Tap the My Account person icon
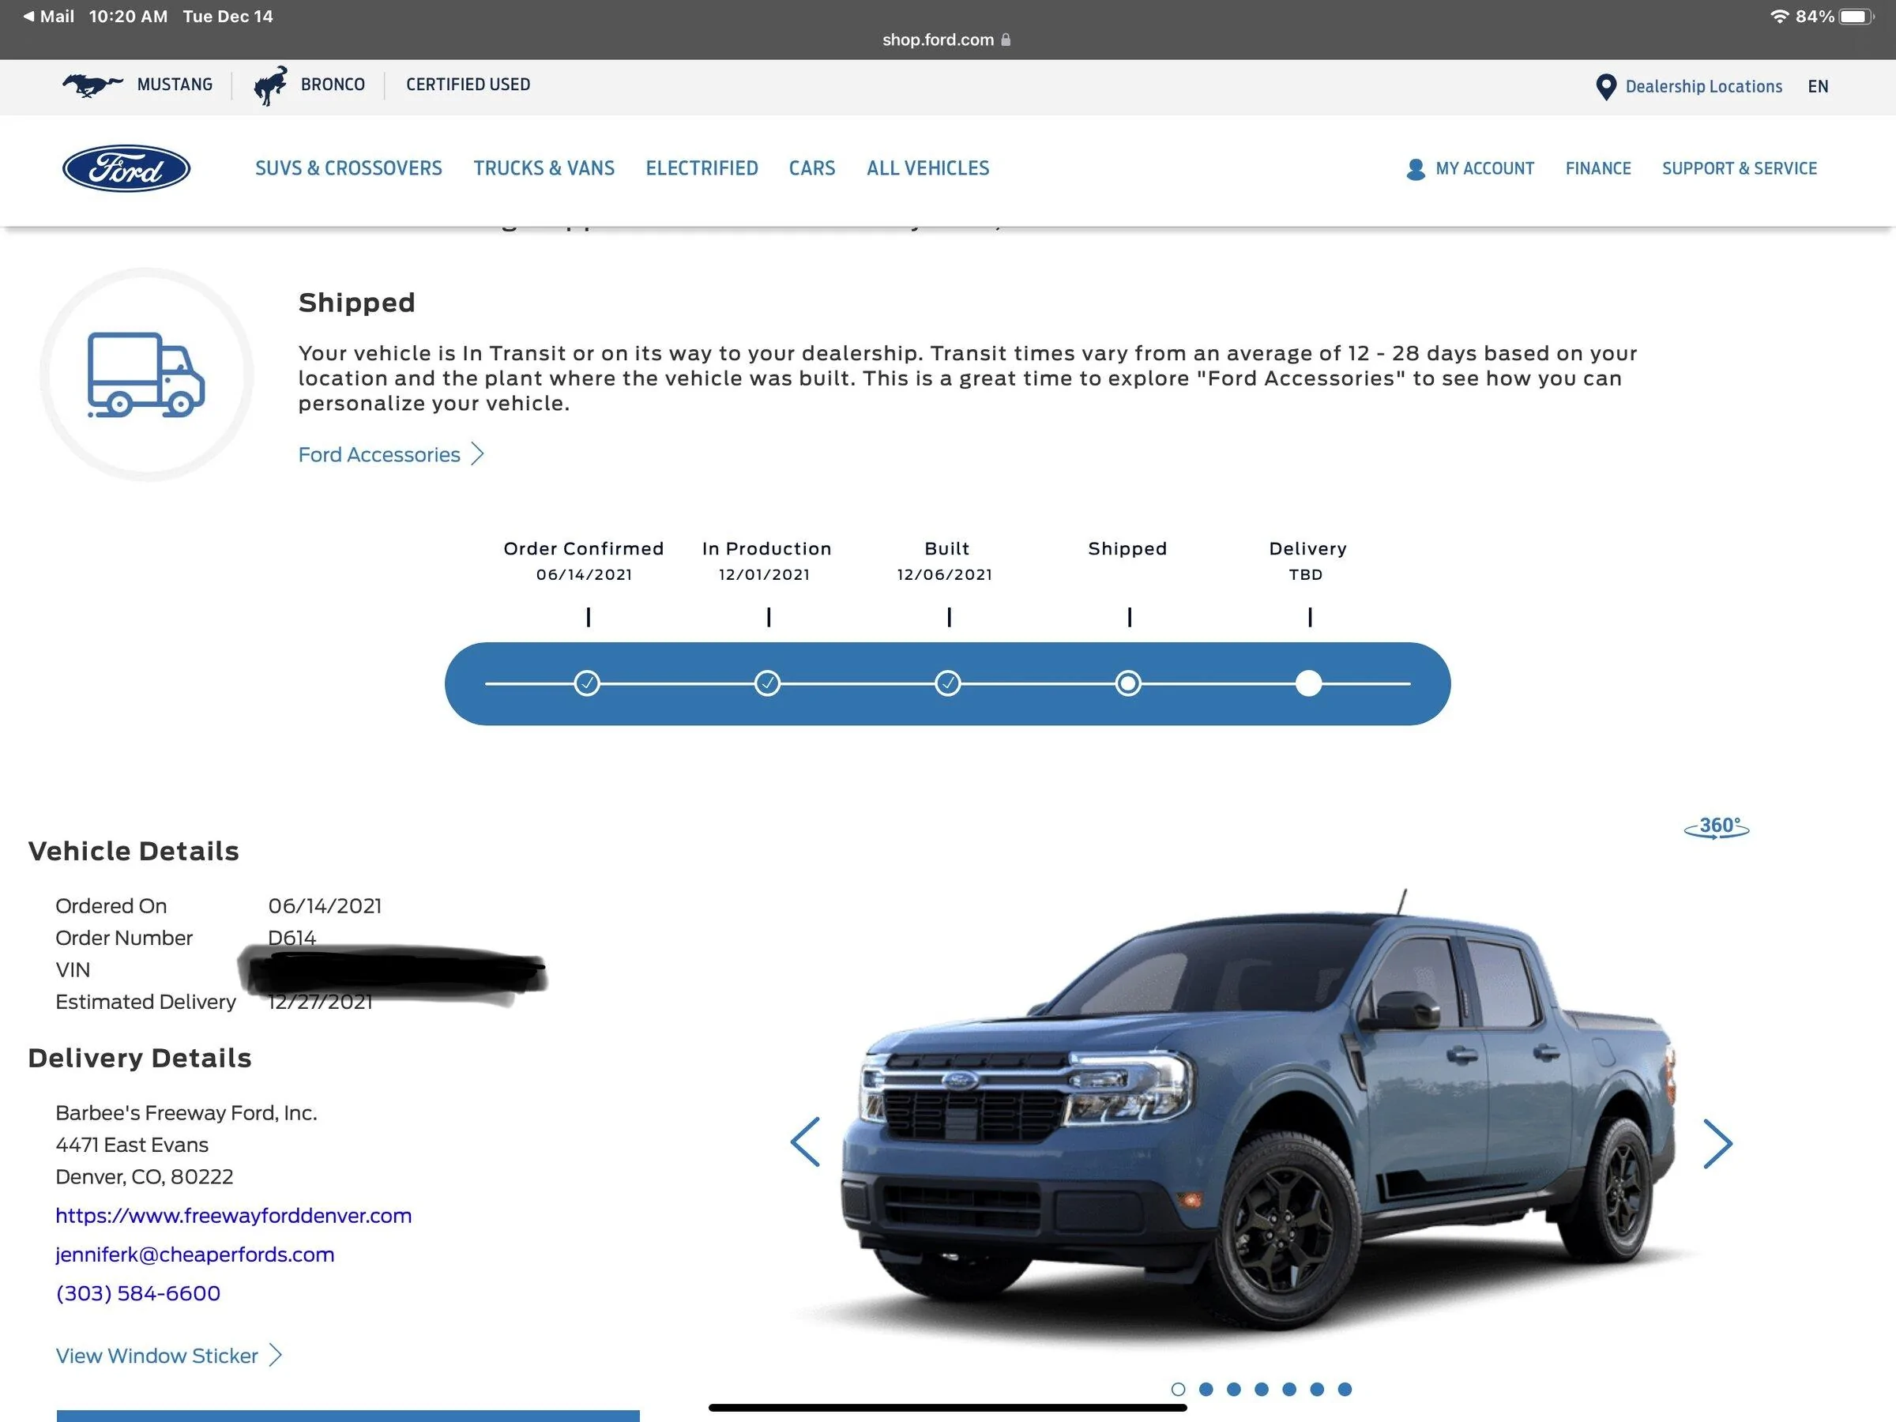This screenshot has height=1422, width=1896. [1415, 169]
